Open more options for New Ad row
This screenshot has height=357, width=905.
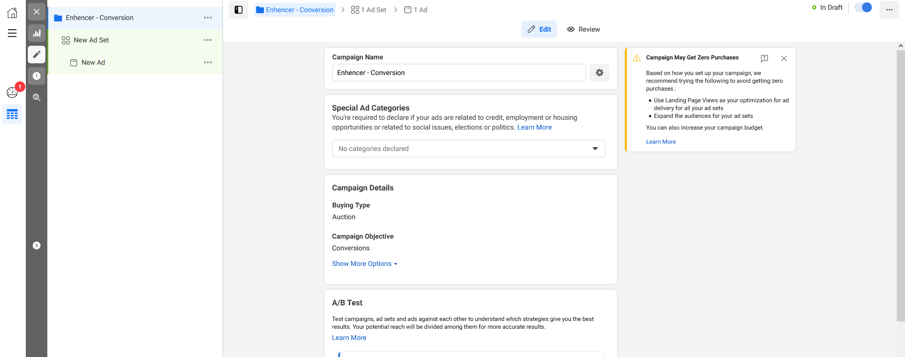tap(208, 62)
